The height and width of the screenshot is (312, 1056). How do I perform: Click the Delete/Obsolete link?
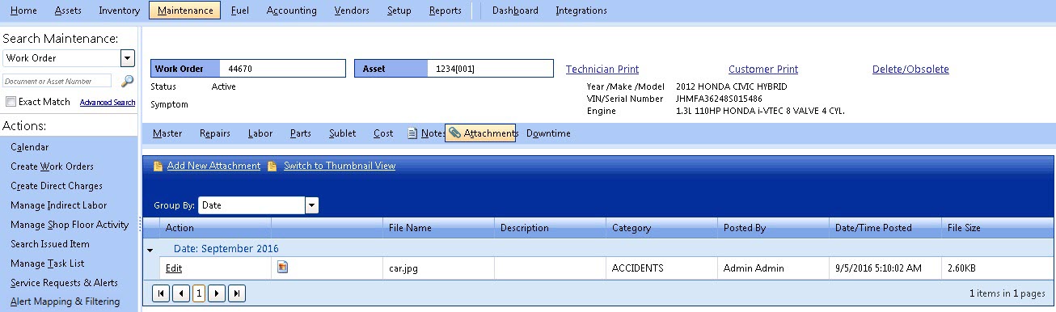pos(910,70)
